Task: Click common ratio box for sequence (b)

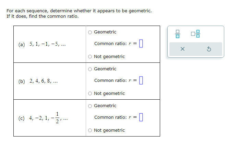Action: (141, 81)
